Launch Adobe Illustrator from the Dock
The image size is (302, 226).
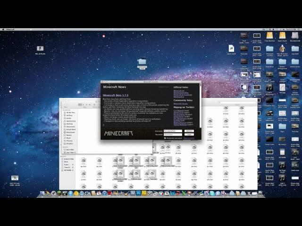(133, 193)
